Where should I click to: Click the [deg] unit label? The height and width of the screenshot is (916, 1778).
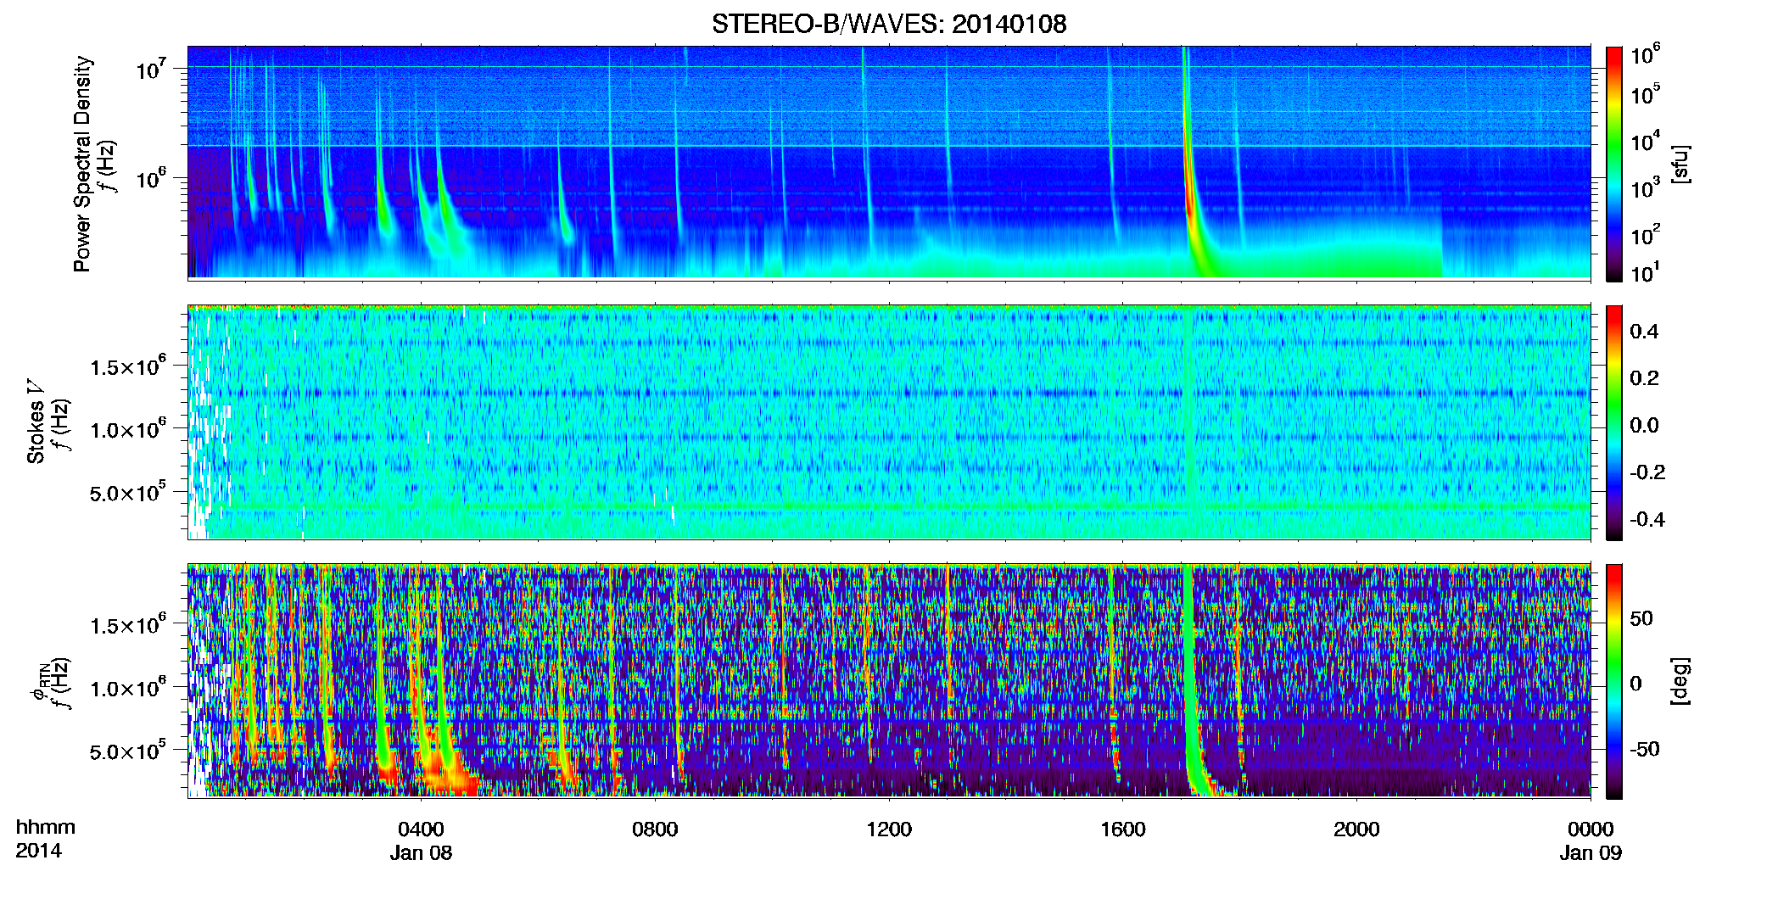(x=1680, y=681)
